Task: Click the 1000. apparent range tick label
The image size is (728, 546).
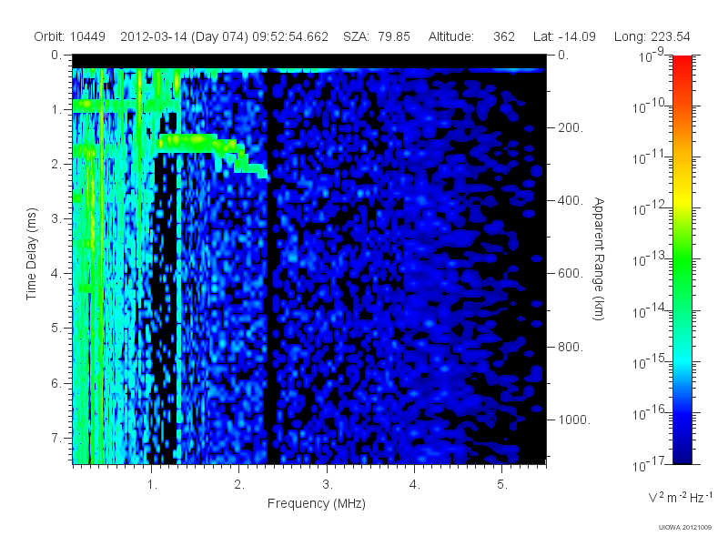Action: (574, 420)
